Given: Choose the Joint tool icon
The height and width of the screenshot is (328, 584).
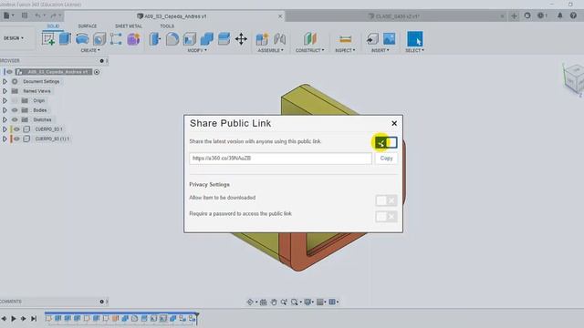Looking at the screenshot, I should point(279,38).
